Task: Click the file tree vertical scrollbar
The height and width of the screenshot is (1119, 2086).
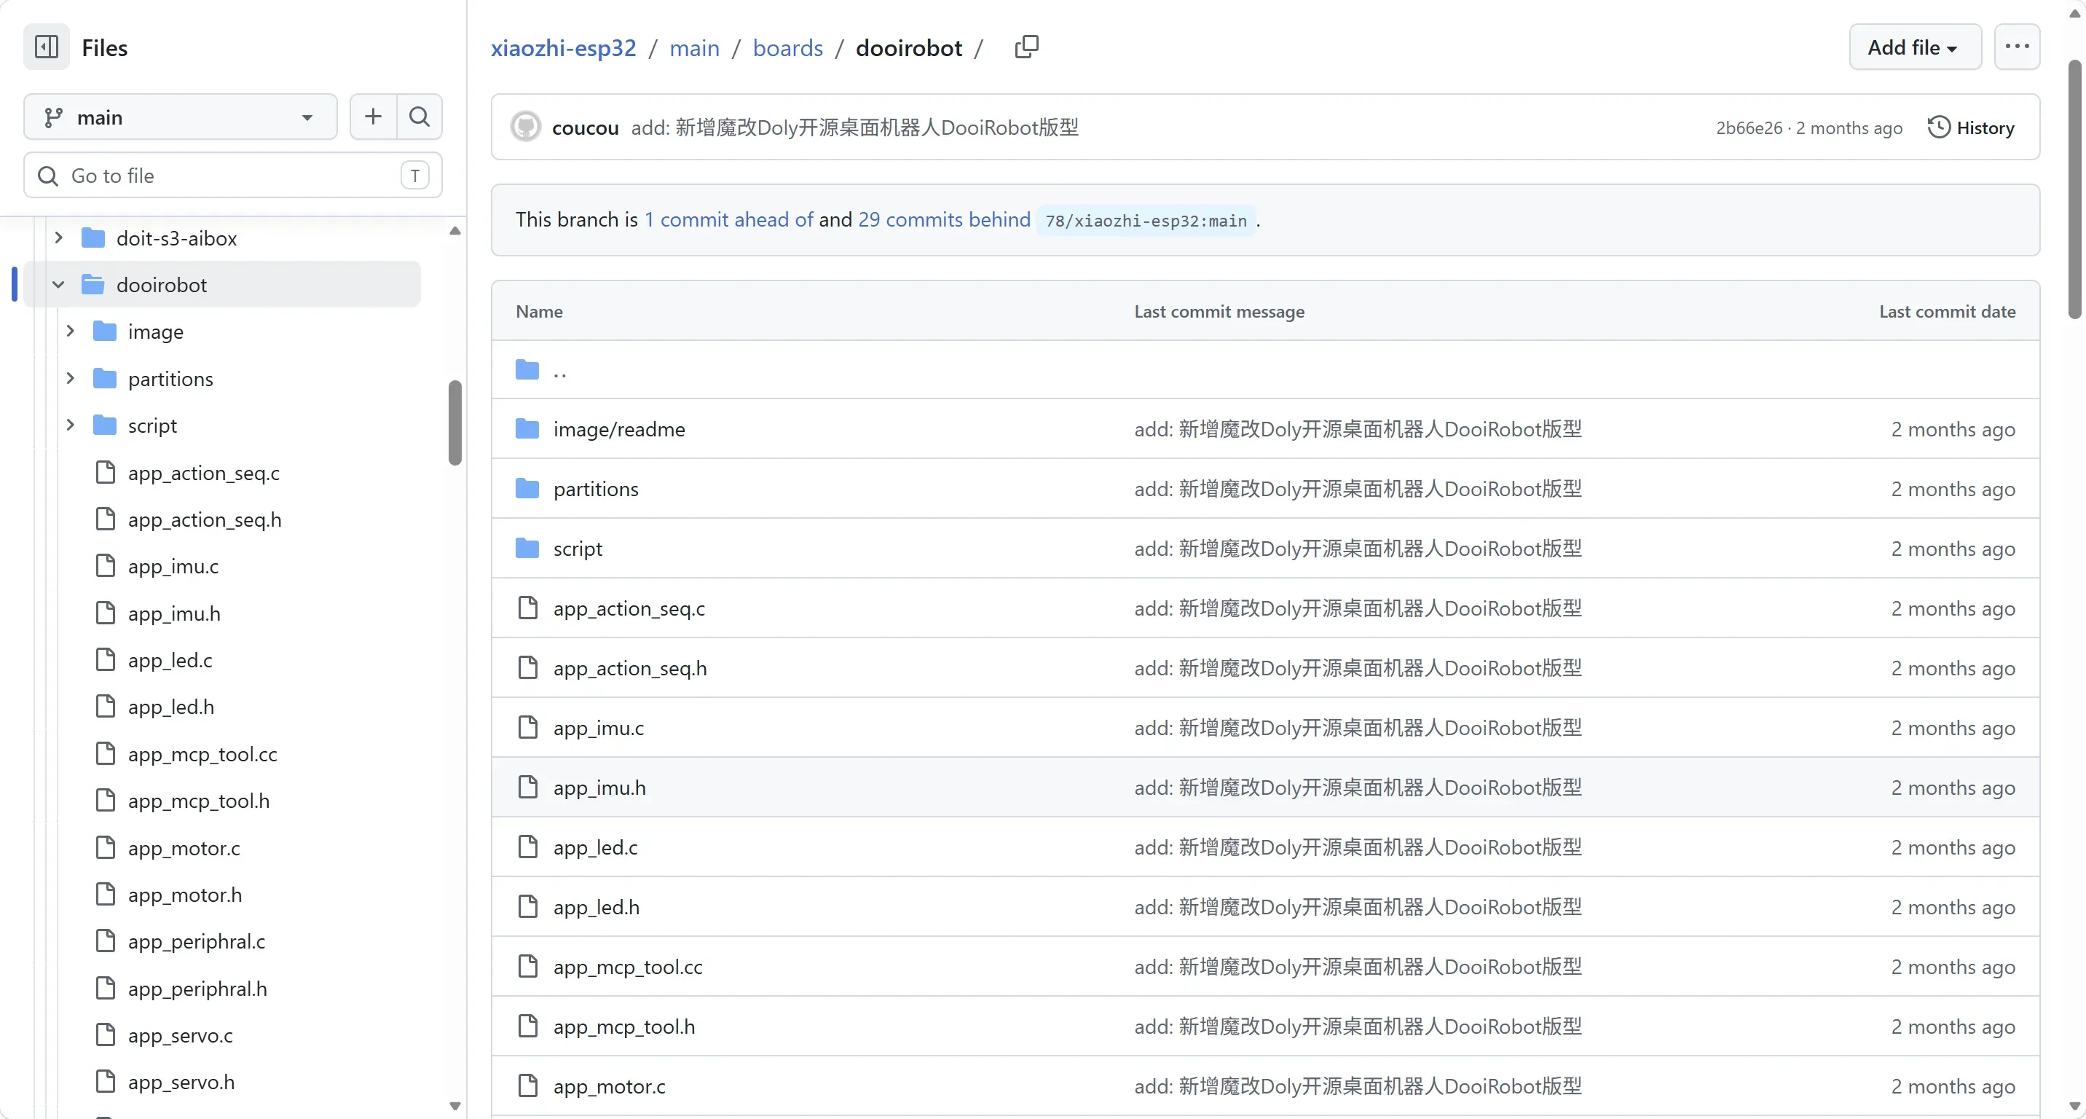Action: (x=455, y=423)
